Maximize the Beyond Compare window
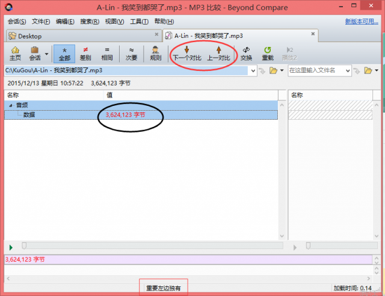 point(354,5)
